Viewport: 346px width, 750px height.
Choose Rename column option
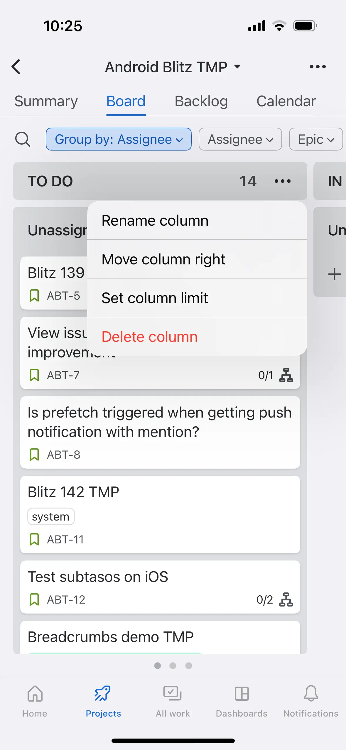pyautogui.click(x=155, y=220)
